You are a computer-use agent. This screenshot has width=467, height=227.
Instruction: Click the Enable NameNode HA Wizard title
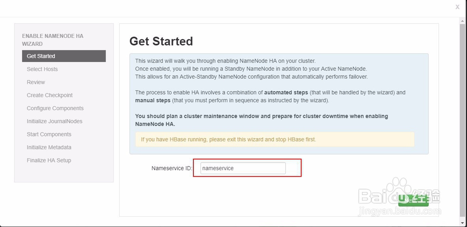pyautogui.click(x=53, y=40)
